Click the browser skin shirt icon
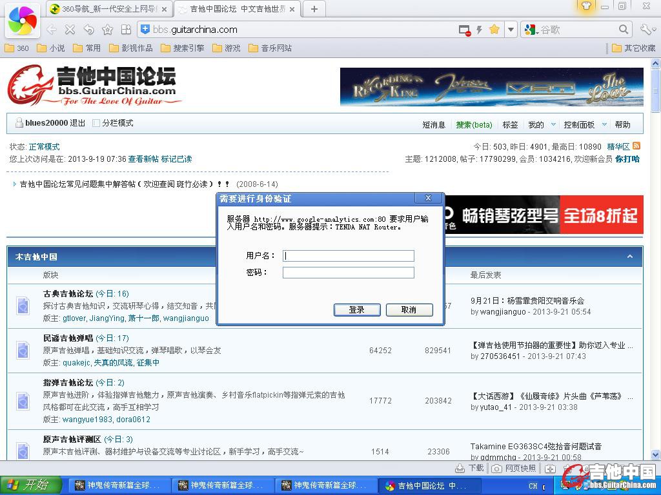 tap(586, 7)
